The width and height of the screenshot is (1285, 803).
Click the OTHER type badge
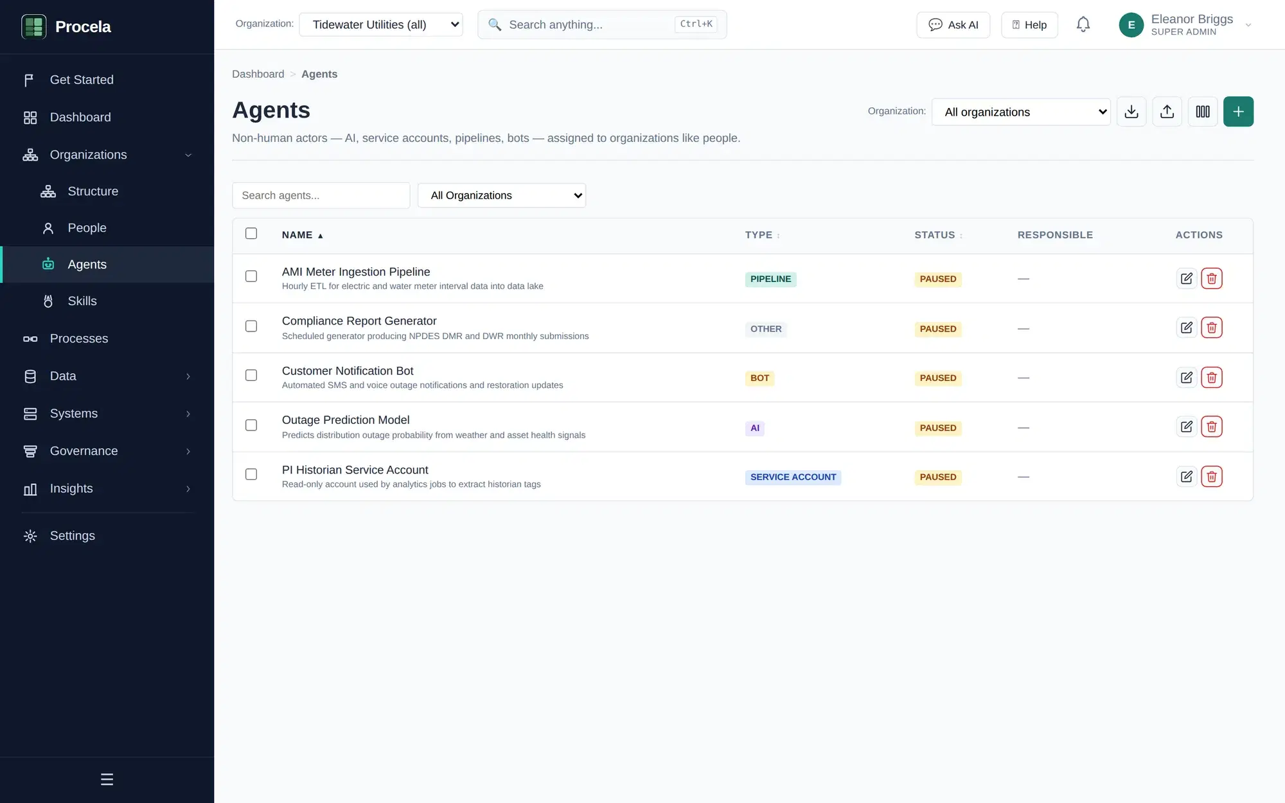[x=766, y=329]
